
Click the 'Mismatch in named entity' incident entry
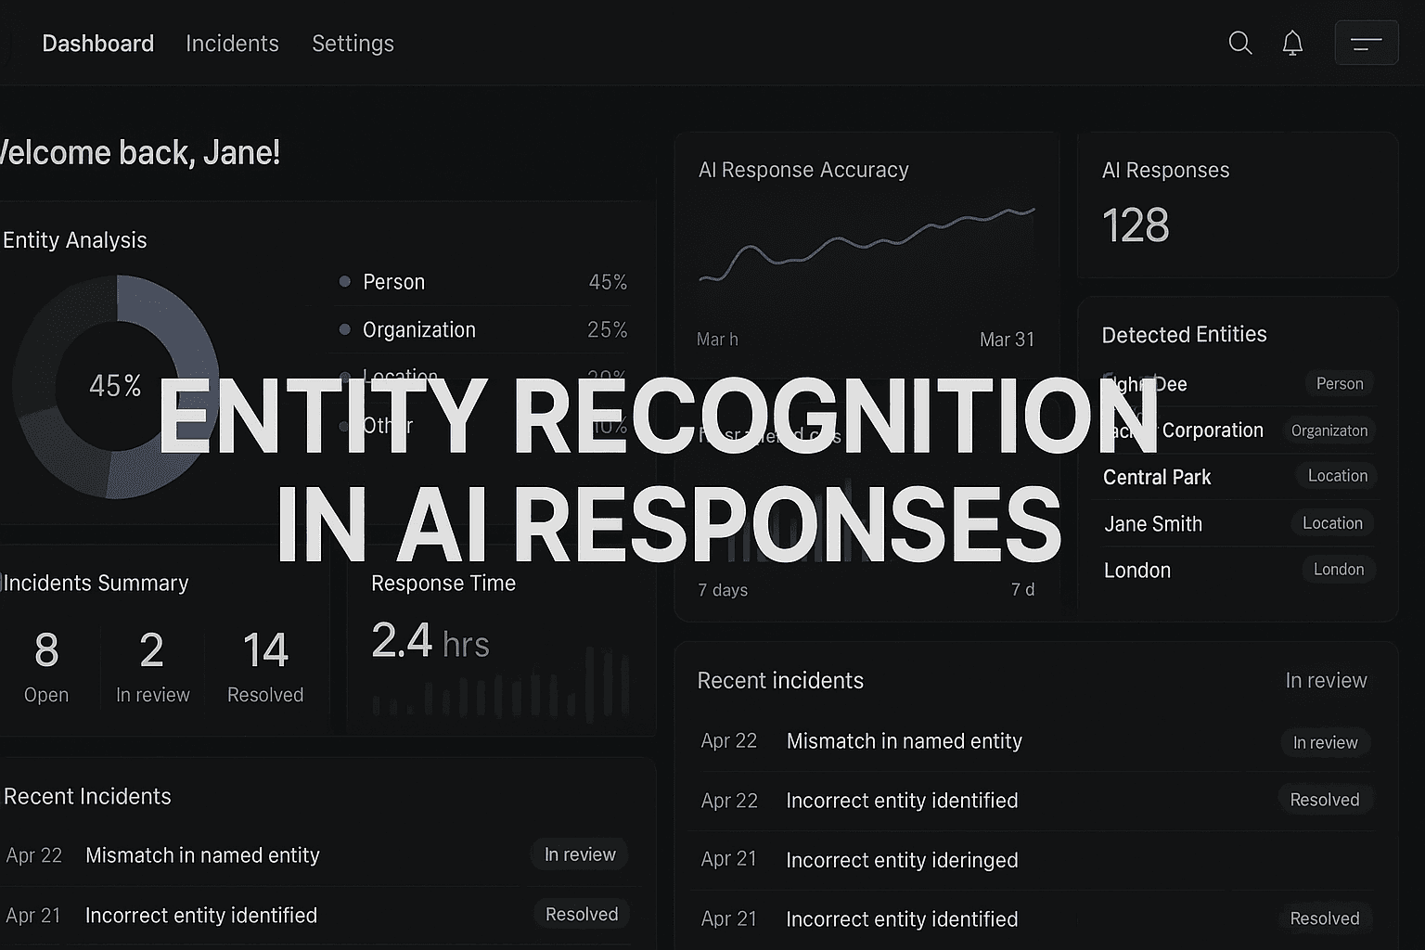point(904,740)
